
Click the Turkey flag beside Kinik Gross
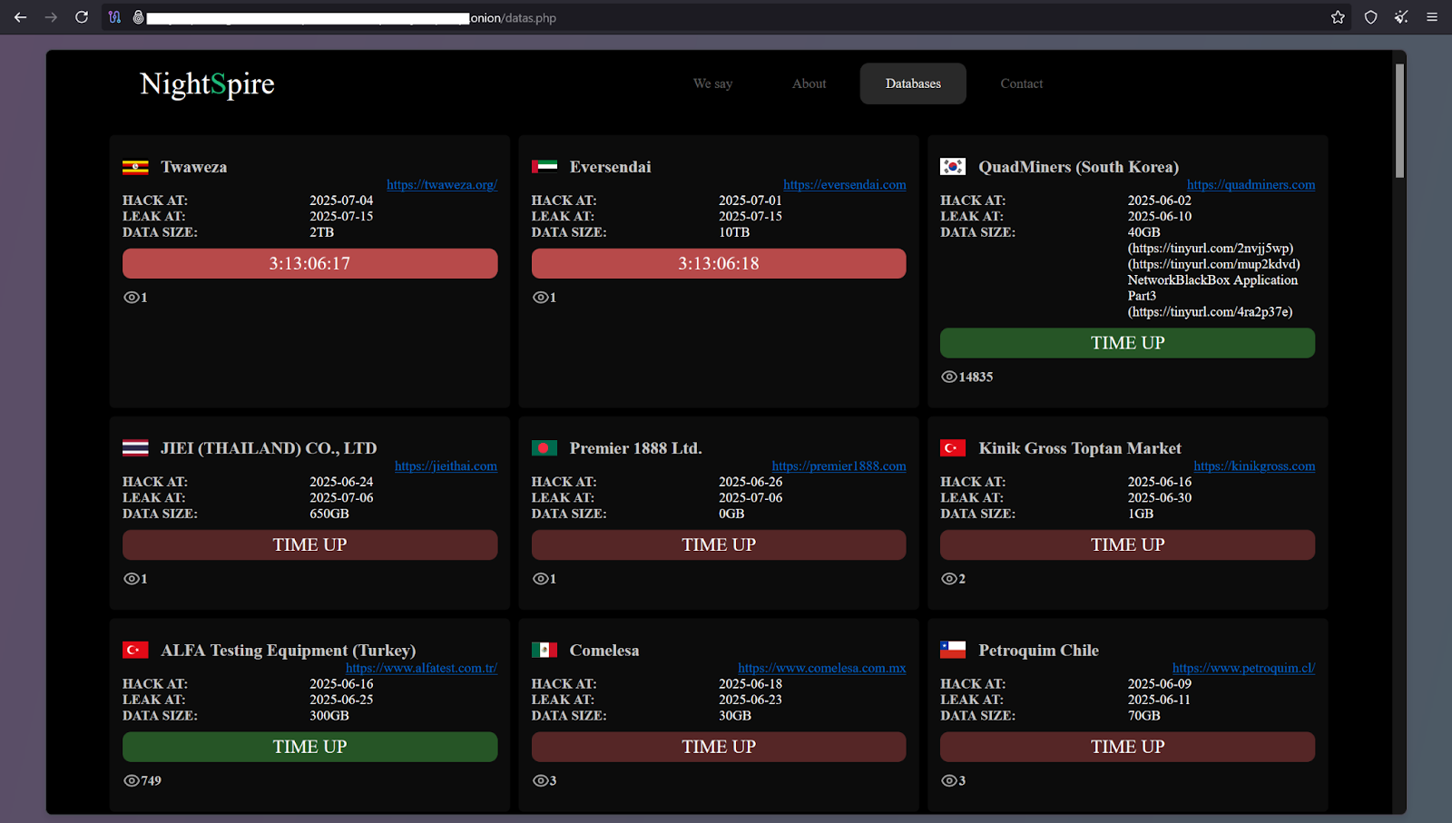pos(953,448)
